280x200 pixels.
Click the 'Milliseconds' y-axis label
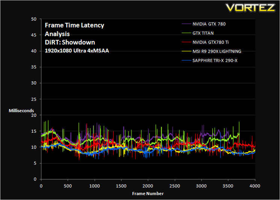click(21, 111)
